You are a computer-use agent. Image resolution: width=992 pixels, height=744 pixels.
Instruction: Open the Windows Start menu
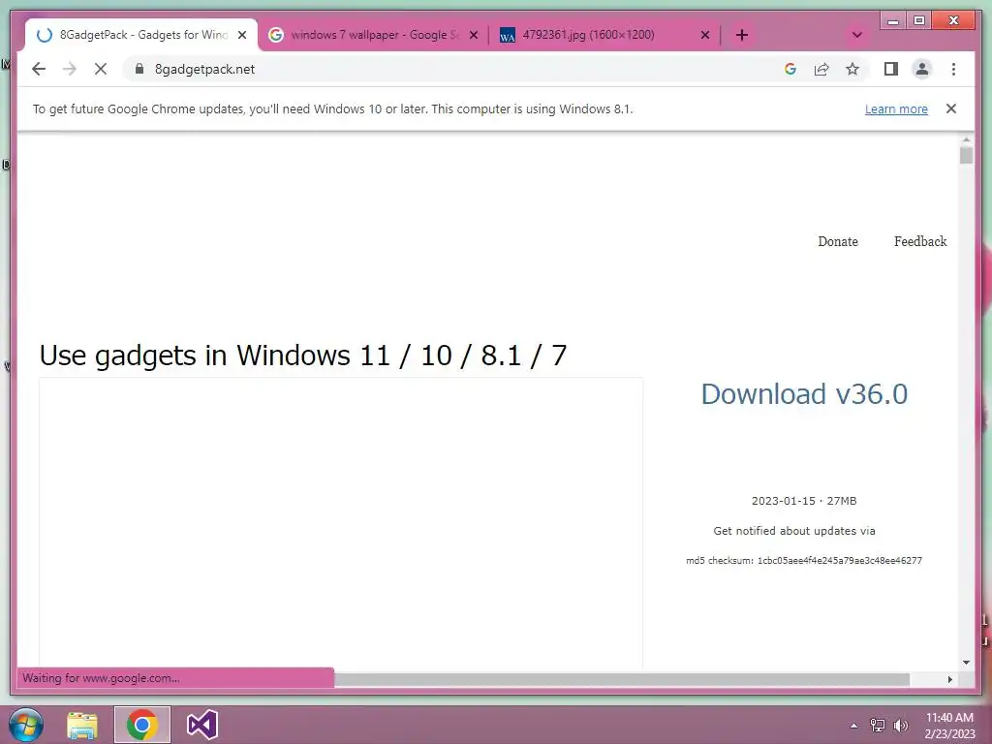pos(26,725)
